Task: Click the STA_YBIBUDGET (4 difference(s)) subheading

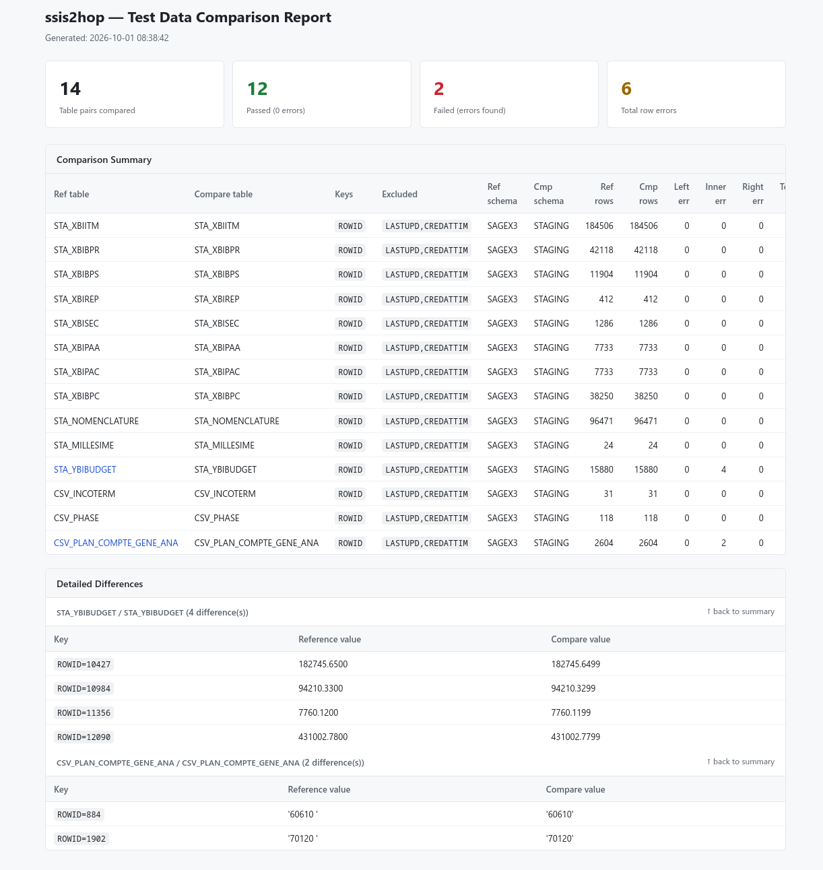Action: 152,612
